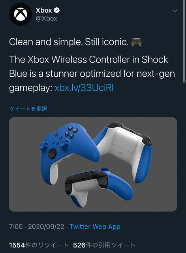This screenshot has width=186, height=253.
Task: Click the @Xbox handle
Action: (x=47, y=19)
